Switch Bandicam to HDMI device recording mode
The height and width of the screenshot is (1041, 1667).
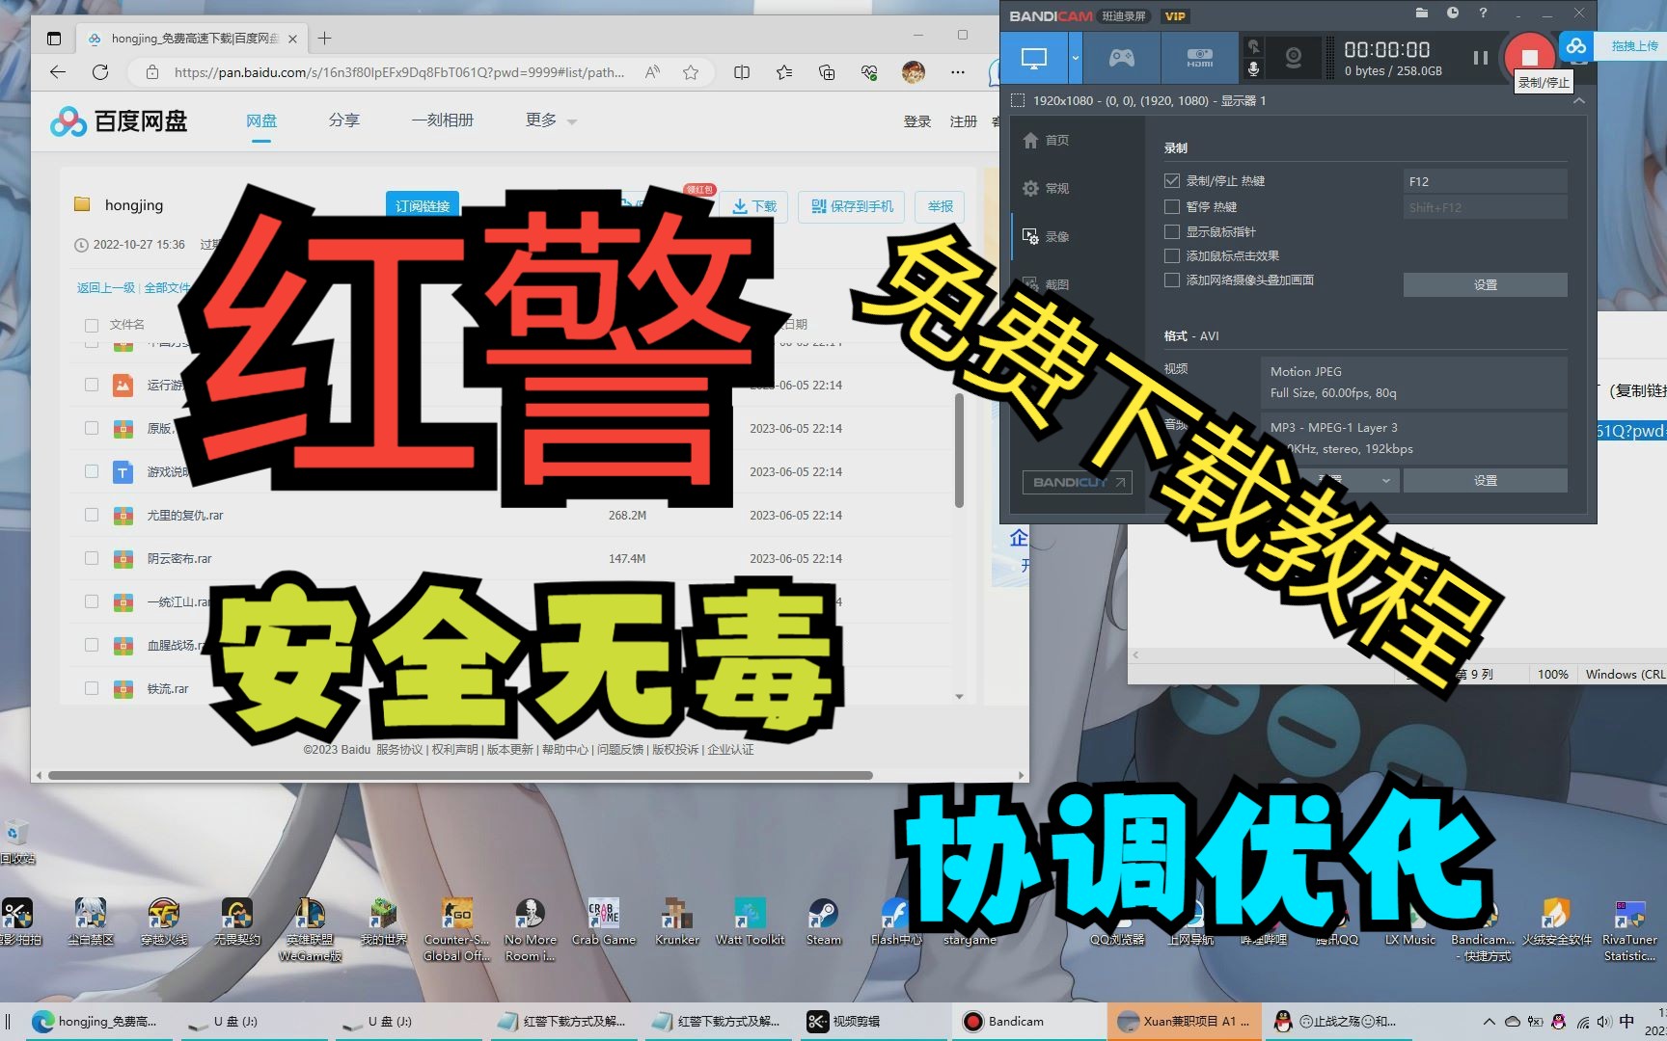coord(1199,58)
